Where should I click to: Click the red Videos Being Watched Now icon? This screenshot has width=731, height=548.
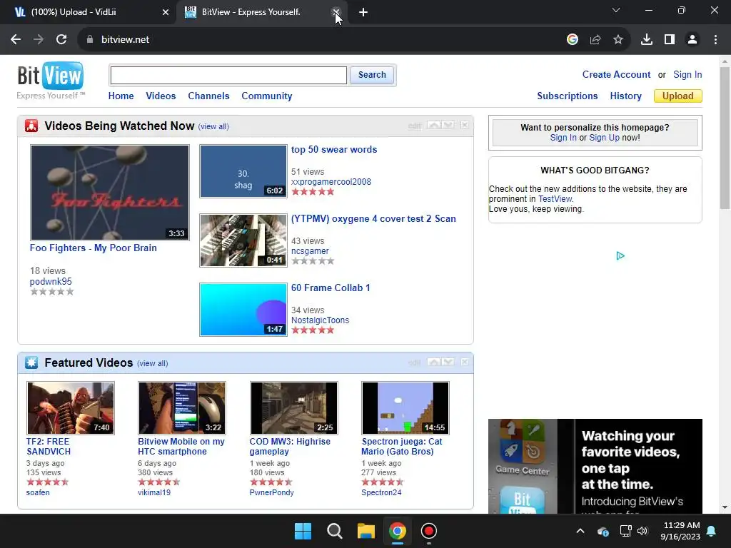tap(31, 126)
